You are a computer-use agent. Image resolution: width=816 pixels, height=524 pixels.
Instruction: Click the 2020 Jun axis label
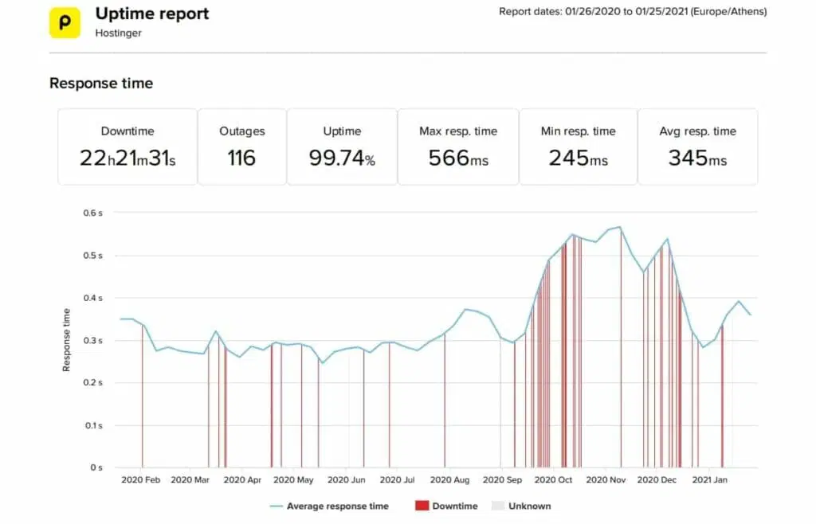346,480
